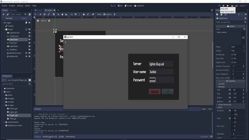Click the Instance scene chain icon
The image size is (249, 140).
(x=7, y=14)
